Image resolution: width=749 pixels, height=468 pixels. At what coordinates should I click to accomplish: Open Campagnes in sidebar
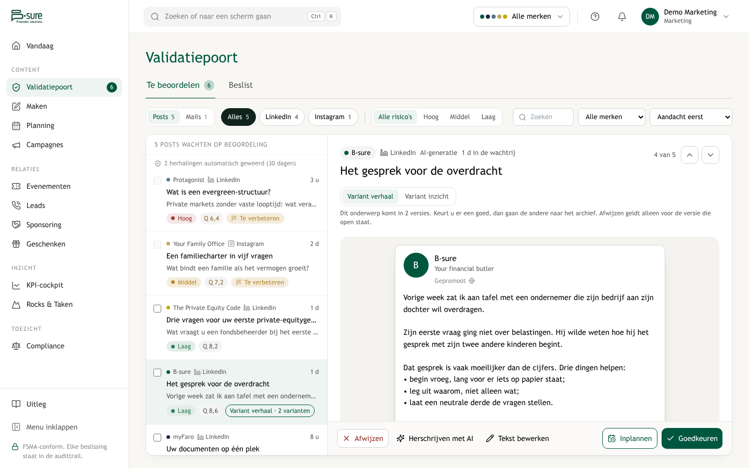64,145
